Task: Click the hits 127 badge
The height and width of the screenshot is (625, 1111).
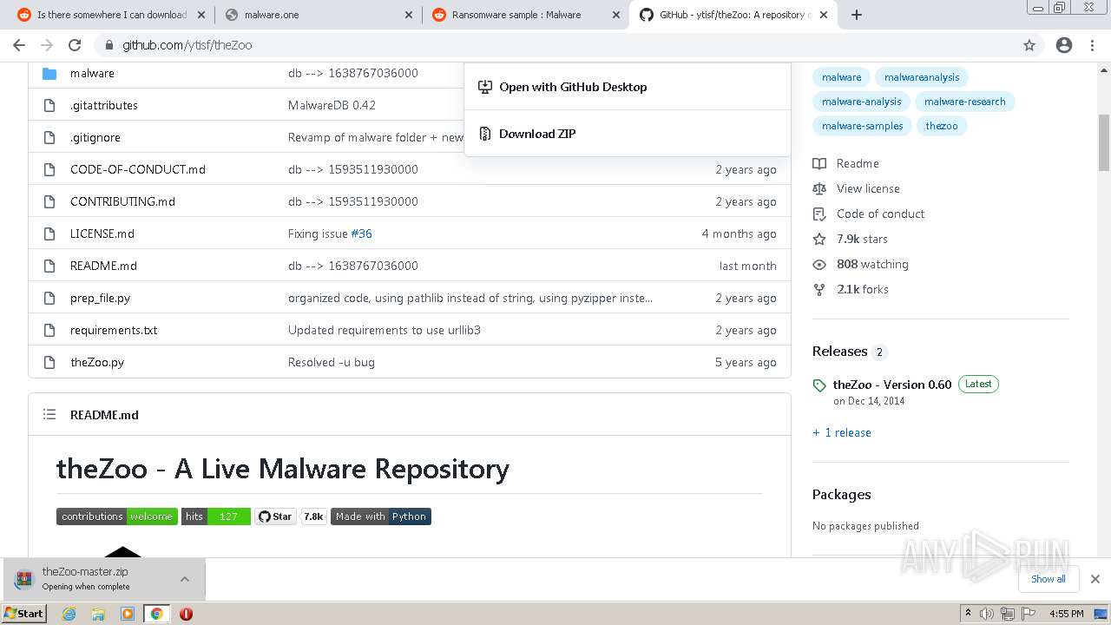Action: pyautogui.click(x=216, y=516)
